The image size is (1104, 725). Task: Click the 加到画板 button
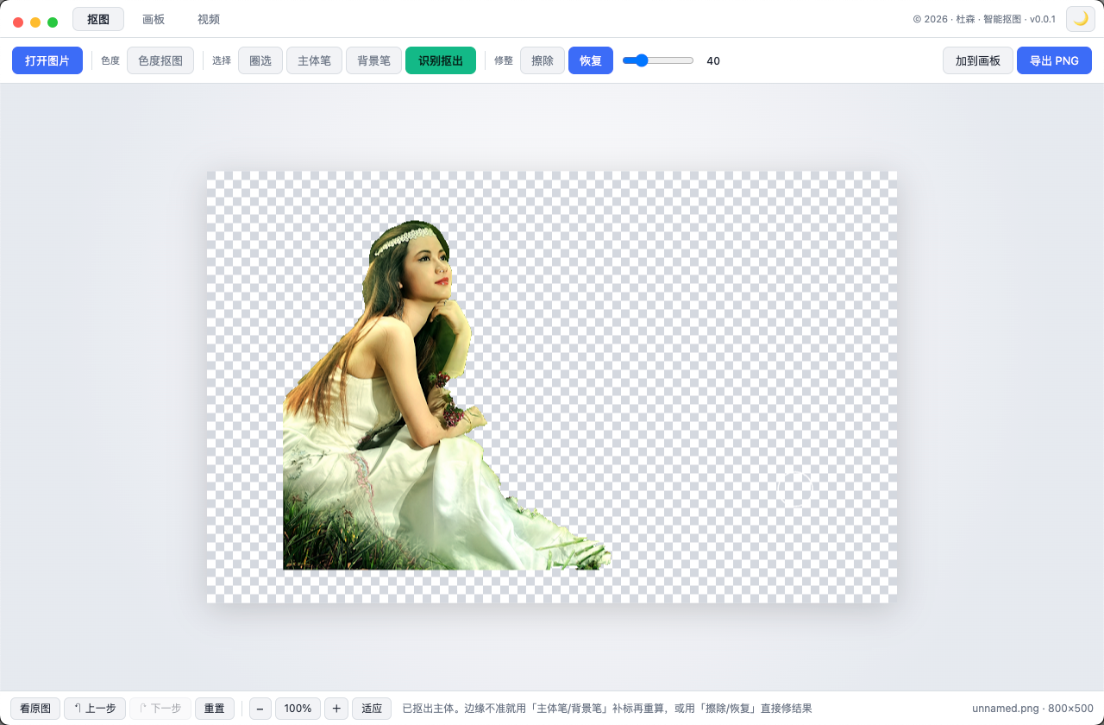(978, 60)
